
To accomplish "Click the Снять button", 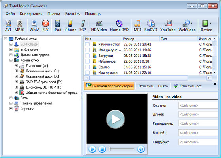I will (x=163, y=86).
